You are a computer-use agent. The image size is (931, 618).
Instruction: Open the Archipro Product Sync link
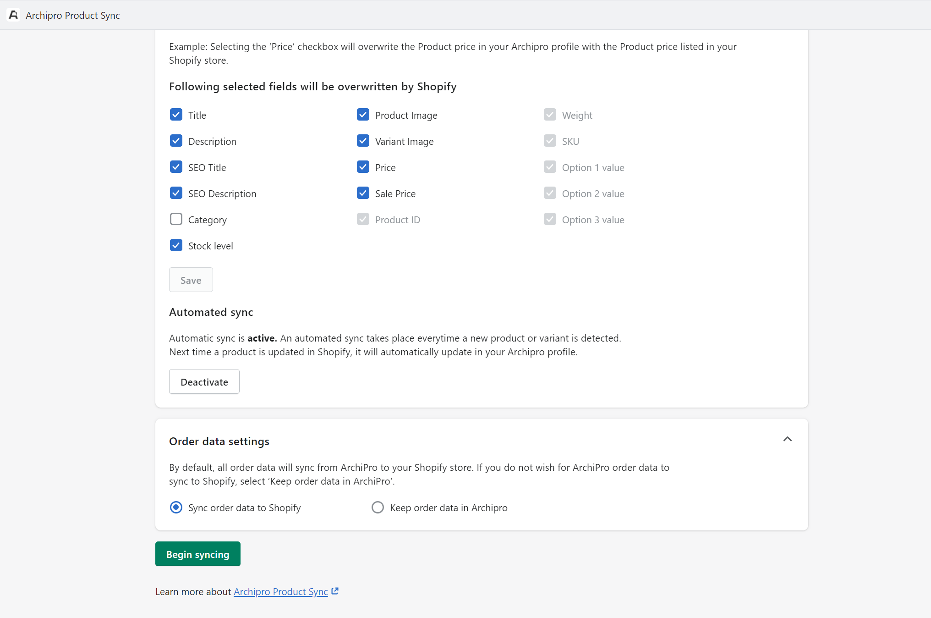[x=281, y=592]
